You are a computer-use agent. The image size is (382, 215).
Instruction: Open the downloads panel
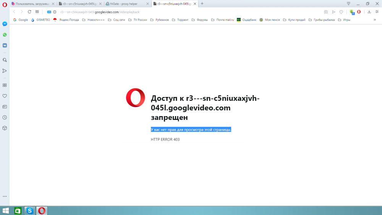click(x=369, y=12)
